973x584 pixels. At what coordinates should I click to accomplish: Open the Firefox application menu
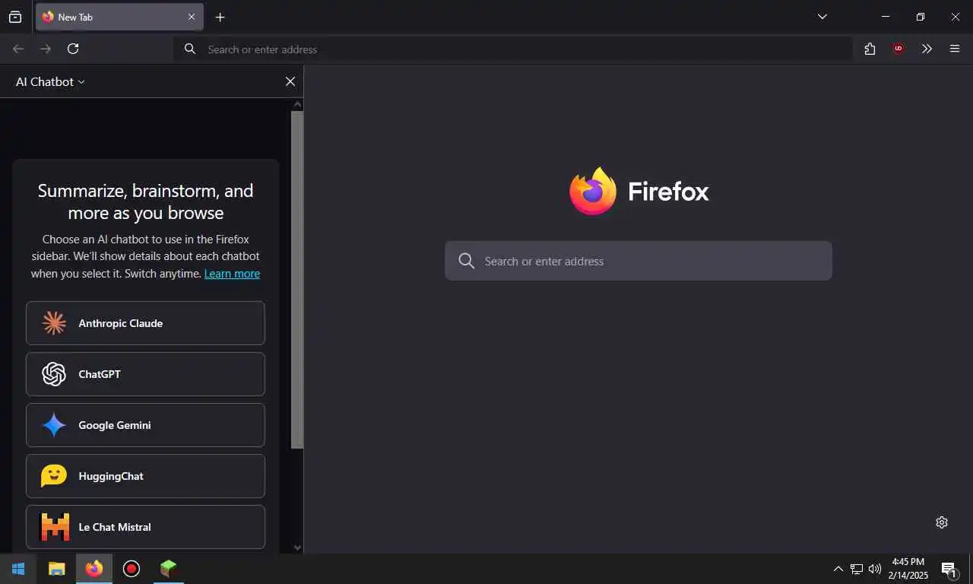pyautogui.click(x=955, y=49)
